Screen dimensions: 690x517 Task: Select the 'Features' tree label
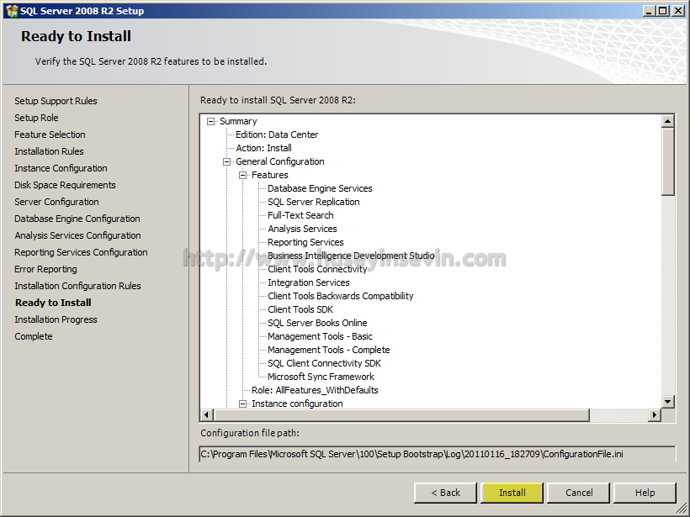point(270,175)
